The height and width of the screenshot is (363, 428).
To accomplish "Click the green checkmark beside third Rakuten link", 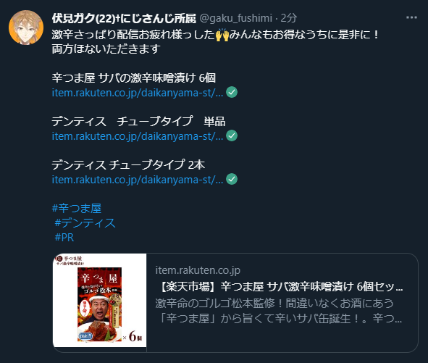I will [232, 179].
